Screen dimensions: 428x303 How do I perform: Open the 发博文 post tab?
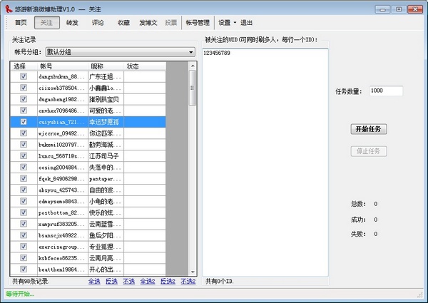(148, 23)
